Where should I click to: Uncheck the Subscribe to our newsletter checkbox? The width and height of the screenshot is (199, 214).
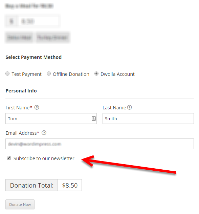pos(9,158)
